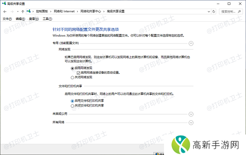Click the 针对不同的网络配置文件更改共享选项 heading
The image size is (246, 155).
point(86,30)
